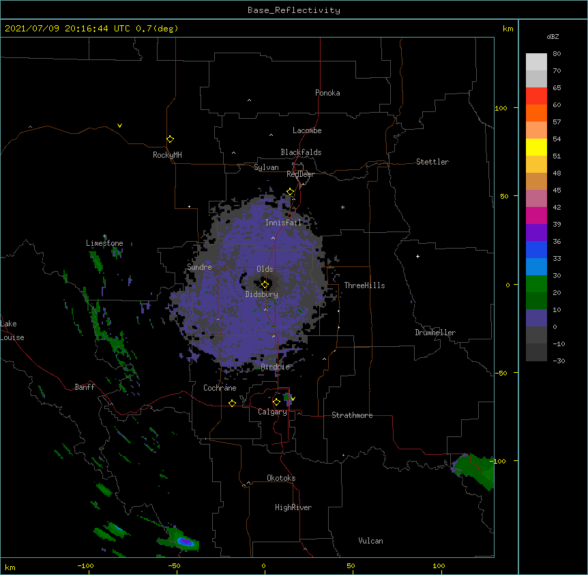Click the Limestone label
Screen dimensions: 588x575
(104, 243)
